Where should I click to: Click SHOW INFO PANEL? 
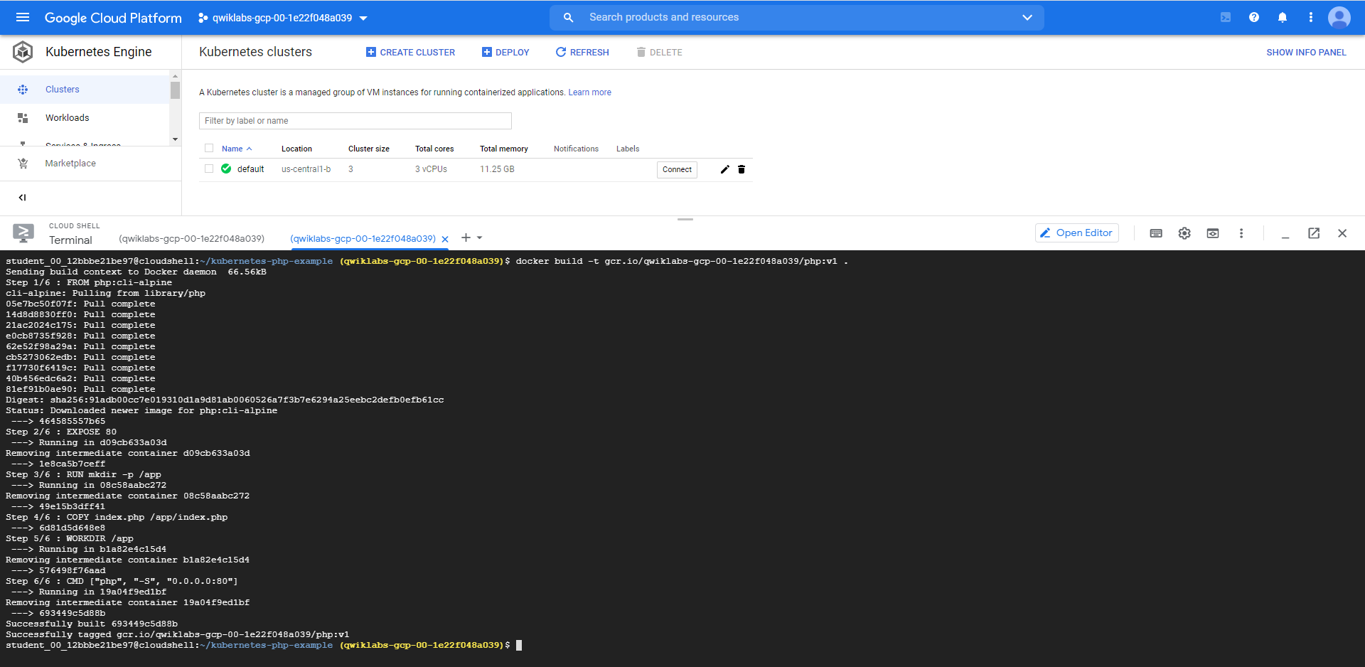coord(1306,52)
